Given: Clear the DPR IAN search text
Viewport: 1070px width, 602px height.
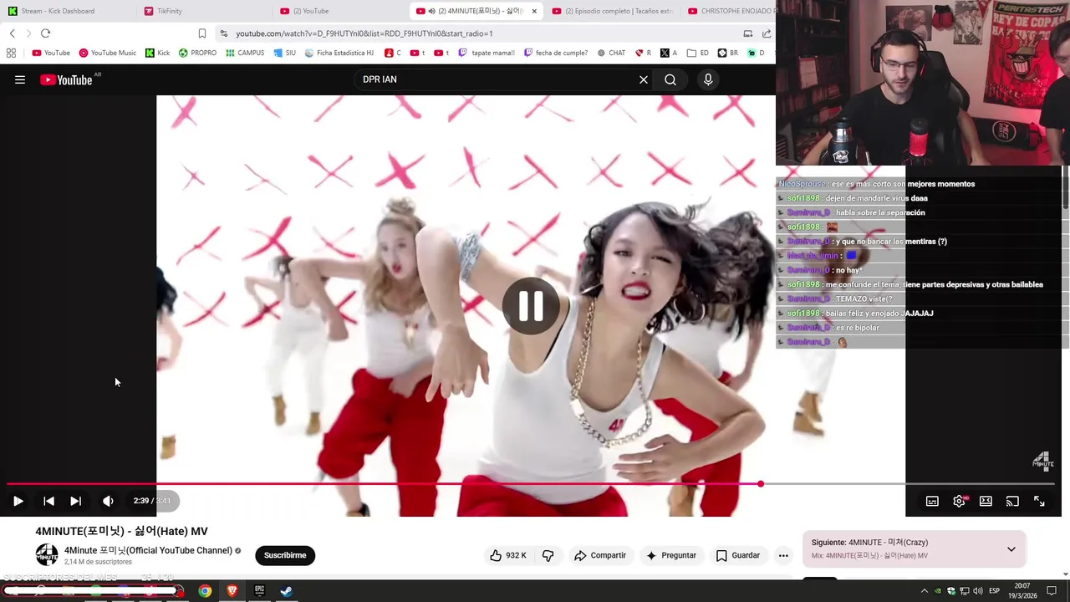Looking at the screenshot, I should pos(644,79).
